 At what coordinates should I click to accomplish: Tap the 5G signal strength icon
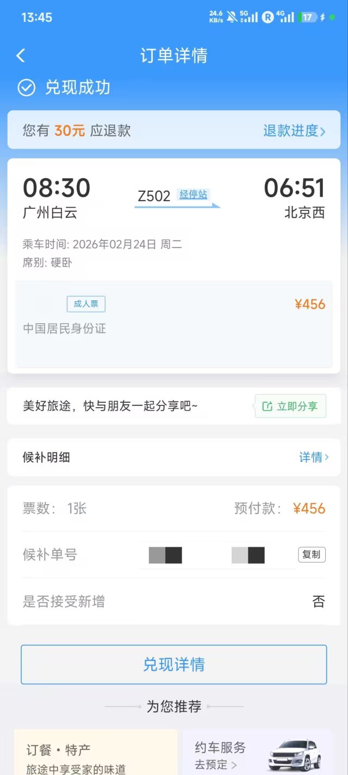249,17
